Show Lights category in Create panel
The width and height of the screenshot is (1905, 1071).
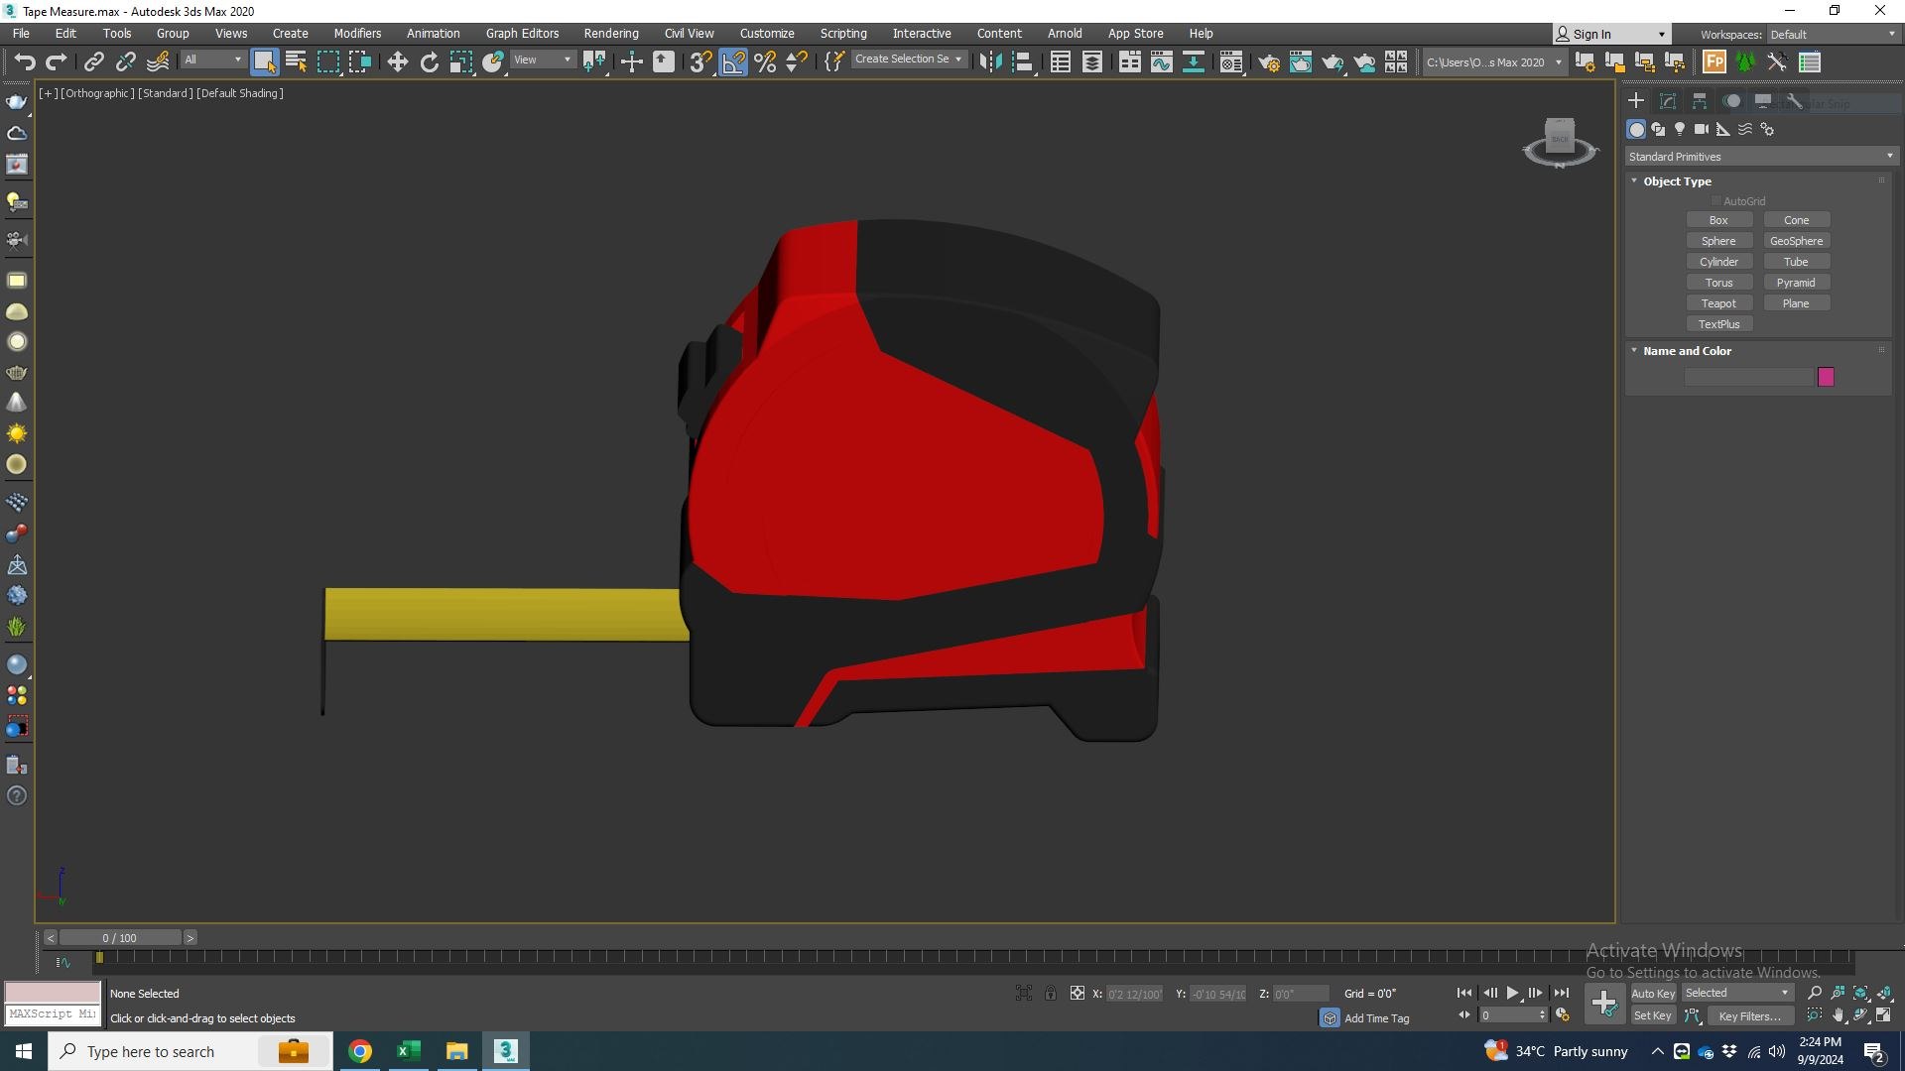coord(1680,129)
